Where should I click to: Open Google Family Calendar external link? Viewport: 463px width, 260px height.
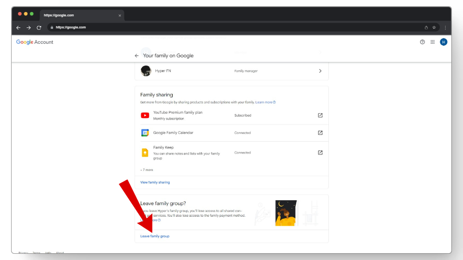(x=320, y=133)
